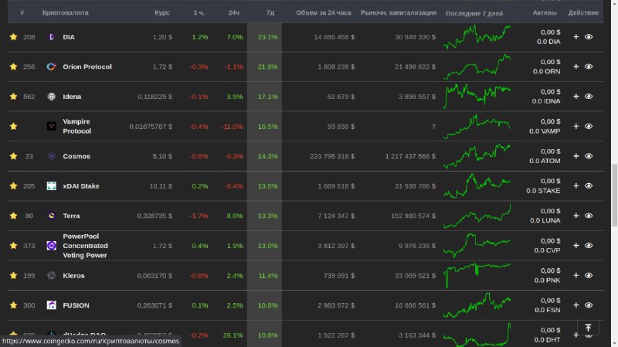Remove Vampire Protocol star favorite
Screen dimensions: 618x347
click(x=13, y=126)
